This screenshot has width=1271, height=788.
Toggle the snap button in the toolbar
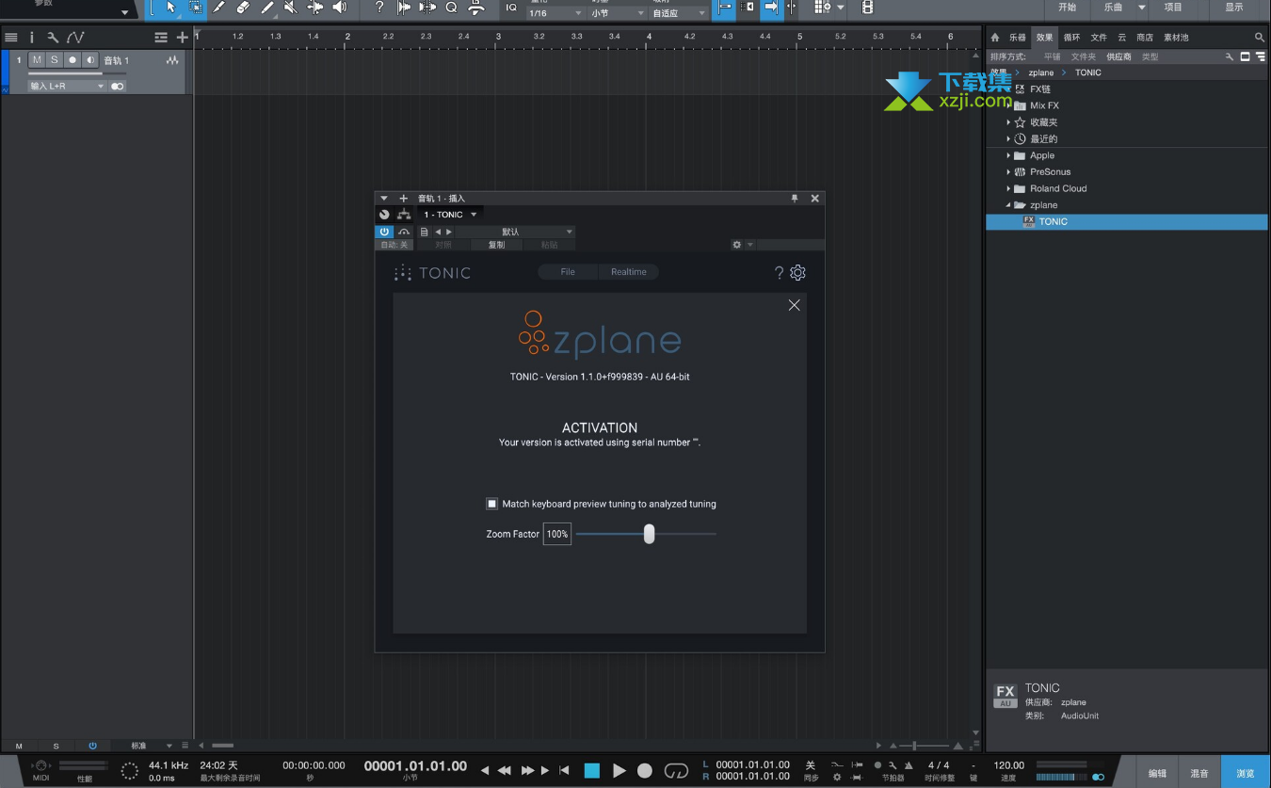pos(724,8)
